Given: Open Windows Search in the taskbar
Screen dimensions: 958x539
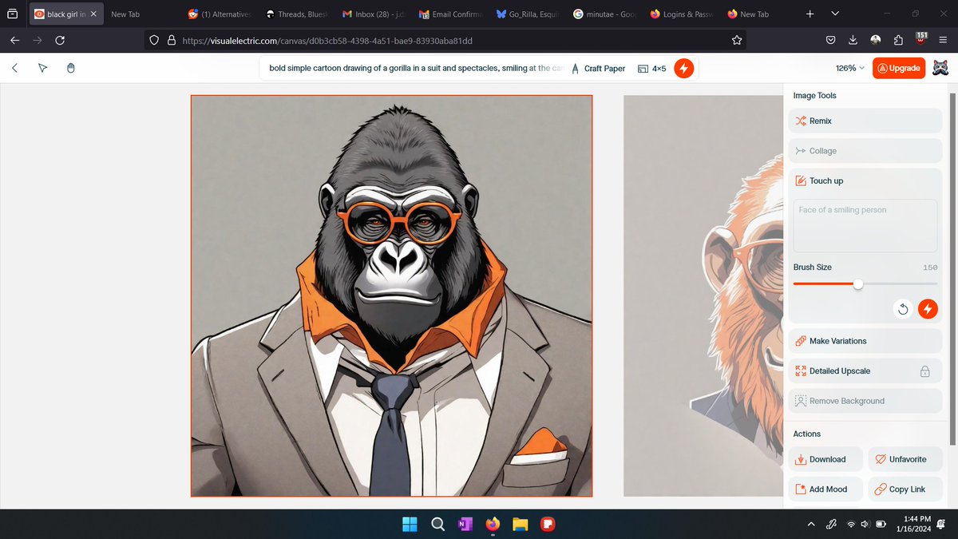Looking at the screenshot, I should 437,525.
